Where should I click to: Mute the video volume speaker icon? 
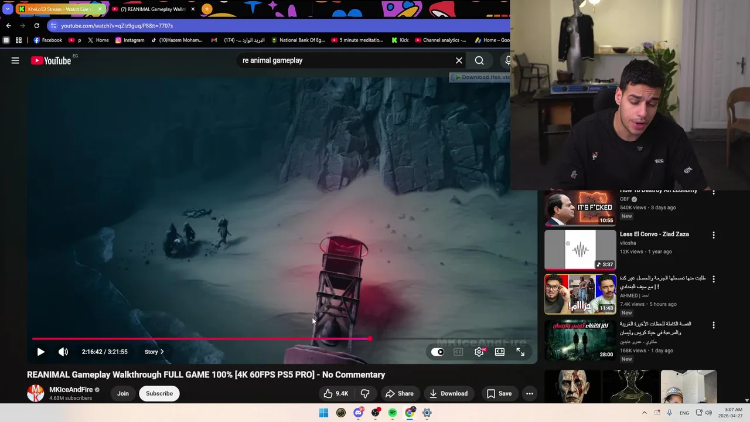tap(63, 352)
